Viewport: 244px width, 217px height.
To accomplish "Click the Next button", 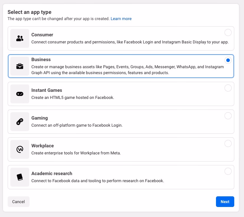I will tap(225, 202).
